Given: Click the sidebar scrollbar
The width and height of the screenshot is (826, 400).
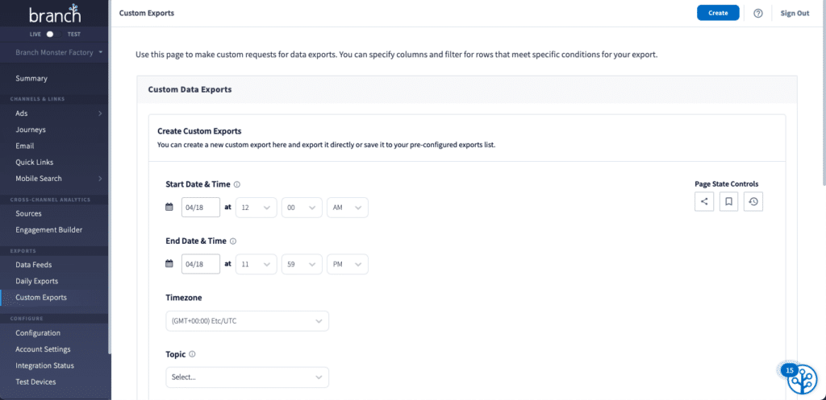Looking at the screenshot, I should [110, 176].
